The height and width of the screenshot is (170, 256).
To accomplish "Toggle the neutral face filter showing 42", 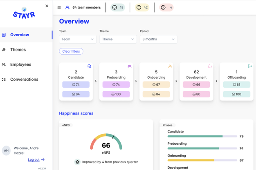I will [x=142, y=7].
